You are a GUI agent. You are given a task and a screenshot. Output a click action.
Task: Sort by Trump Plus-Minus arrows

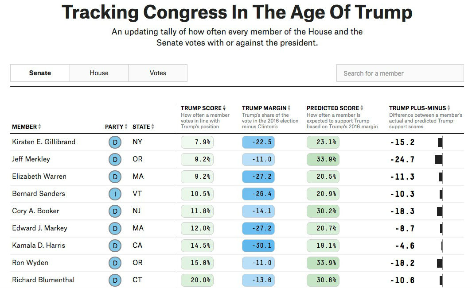pos(449,108)
